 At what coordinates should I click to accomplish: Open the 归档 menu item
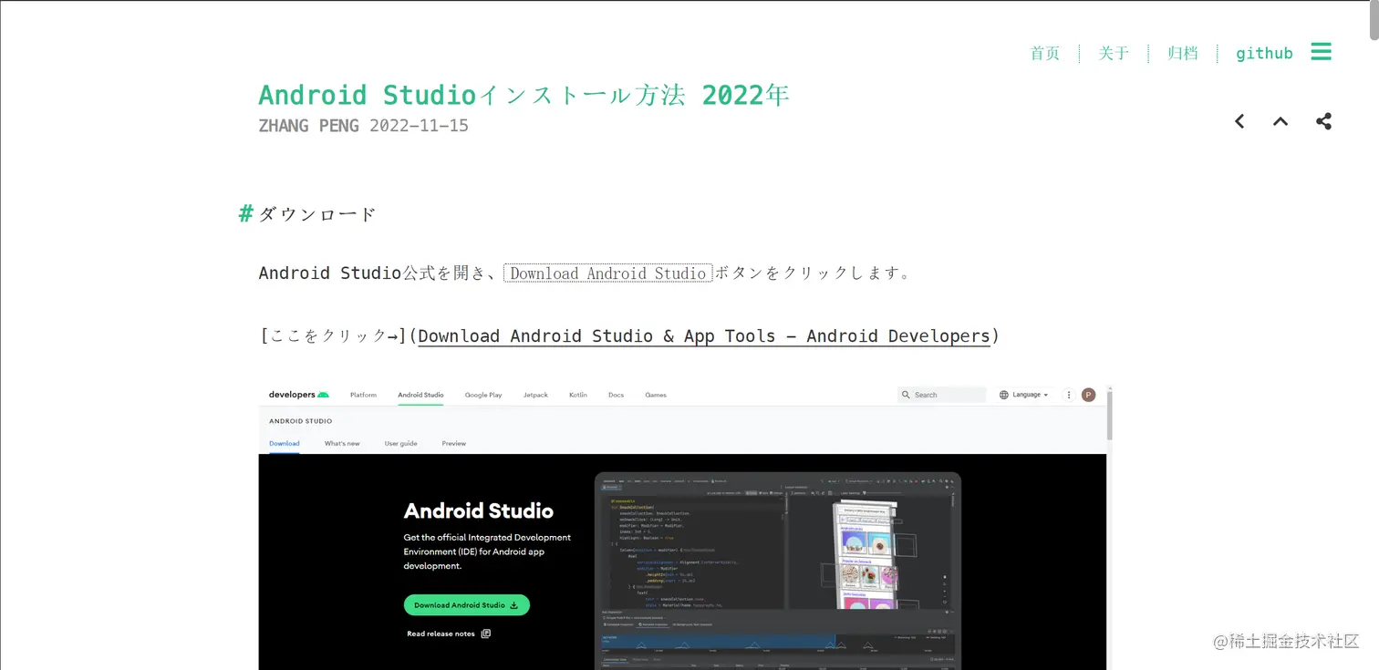click(x=1182, y=53)
